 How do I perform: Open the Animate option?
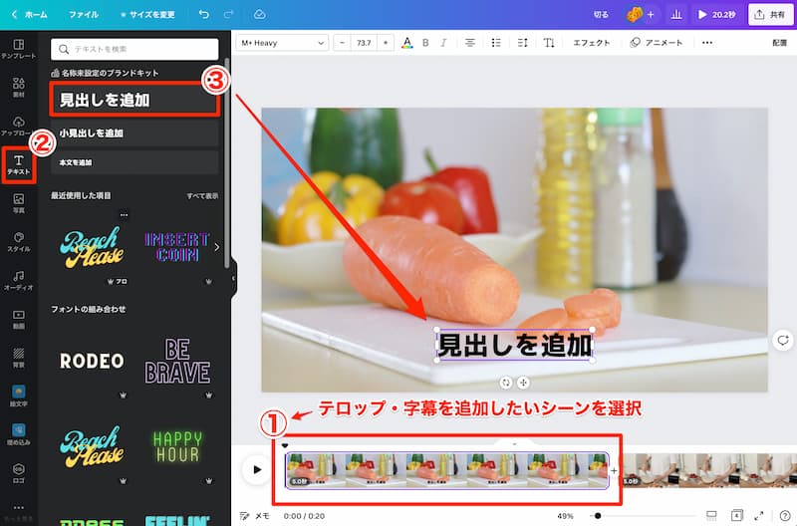[657, 43]
